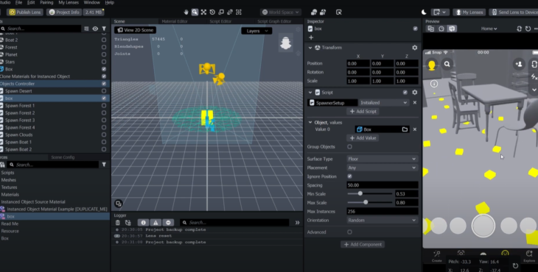The height and width of the screenshot is (272, 538).
Task: Open Project Info
Action: [64, 12]
